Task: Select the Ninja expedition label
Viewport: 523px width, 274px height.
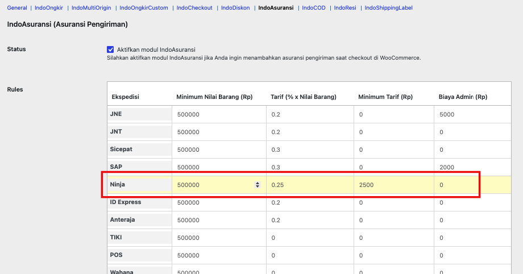Action: (x=118, y=184)
